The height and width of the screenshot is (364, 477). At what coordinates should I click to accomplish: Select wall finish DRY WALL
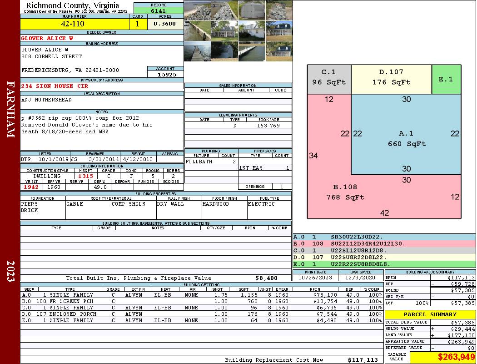point(170,204)
